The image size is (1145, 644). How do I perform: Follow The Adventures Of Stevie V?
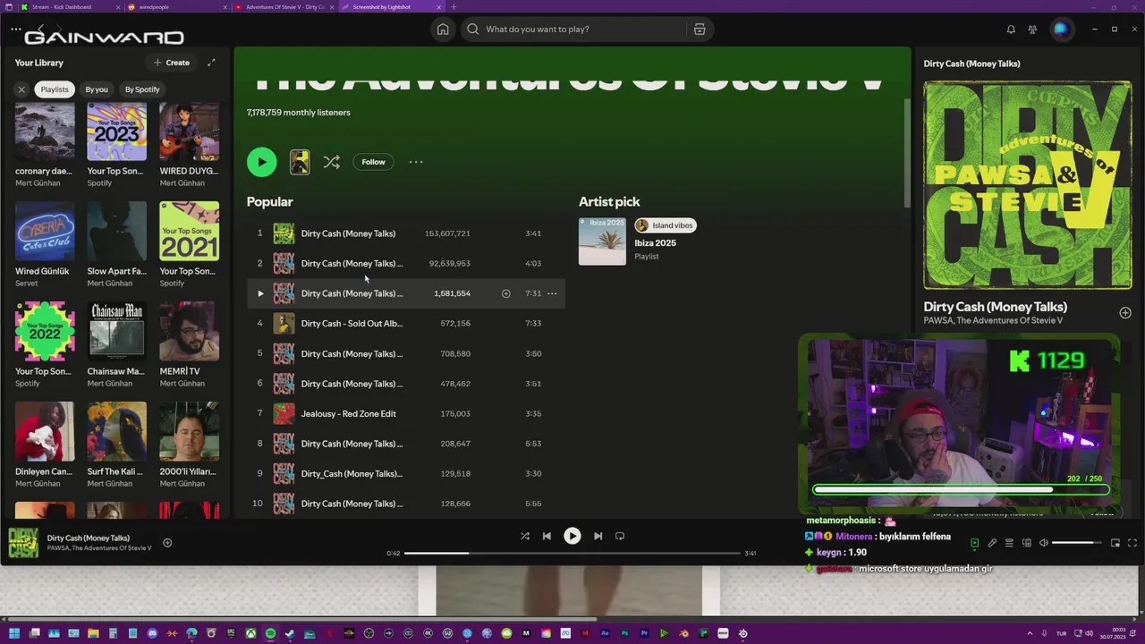[374, 162]
